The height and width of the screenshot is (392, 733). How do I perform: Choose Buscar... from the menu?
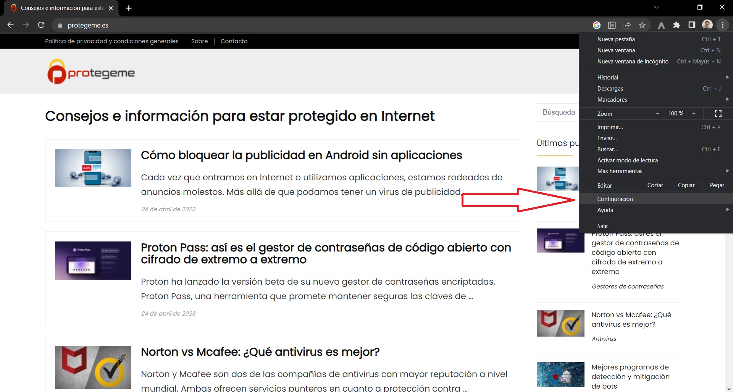coord(656,149)
